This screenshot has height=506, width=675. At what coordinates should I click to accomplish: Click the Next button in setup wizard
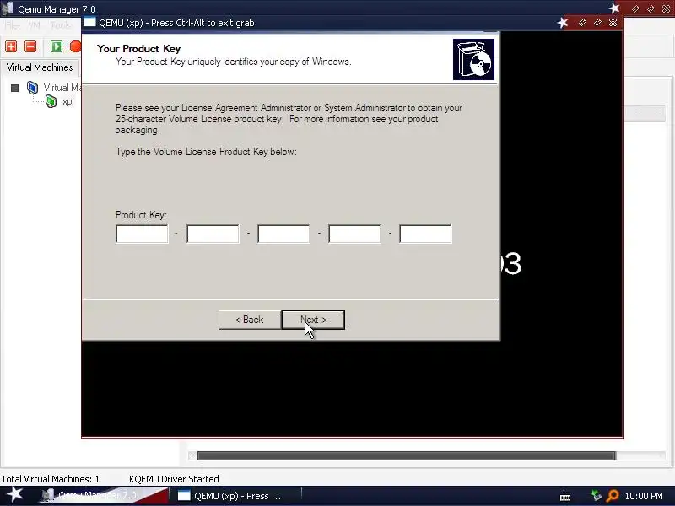tap(313, 320)
